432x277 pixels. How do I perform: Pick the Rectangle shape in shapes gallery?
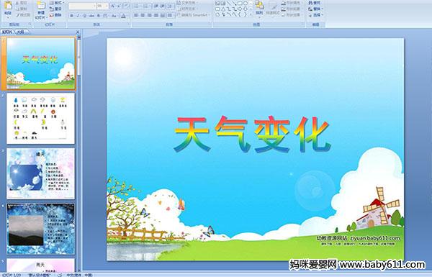click(240, 3)
